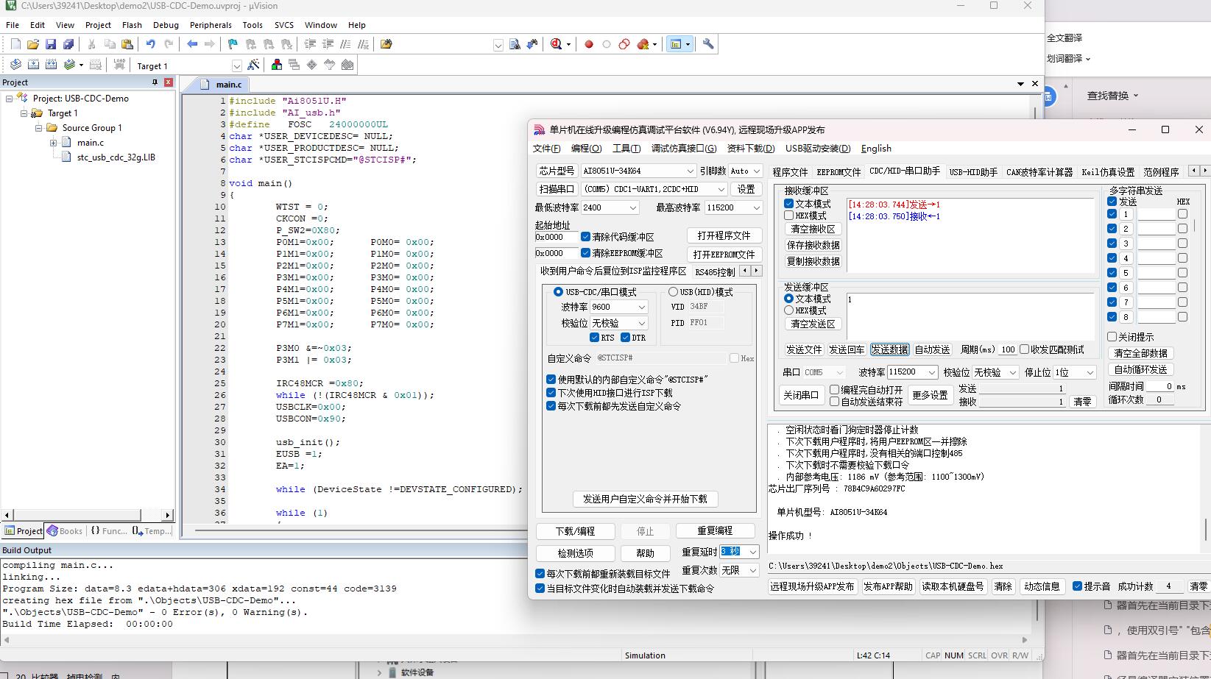
Task: Click the 关闭串口 button
Action: point(801,395)
